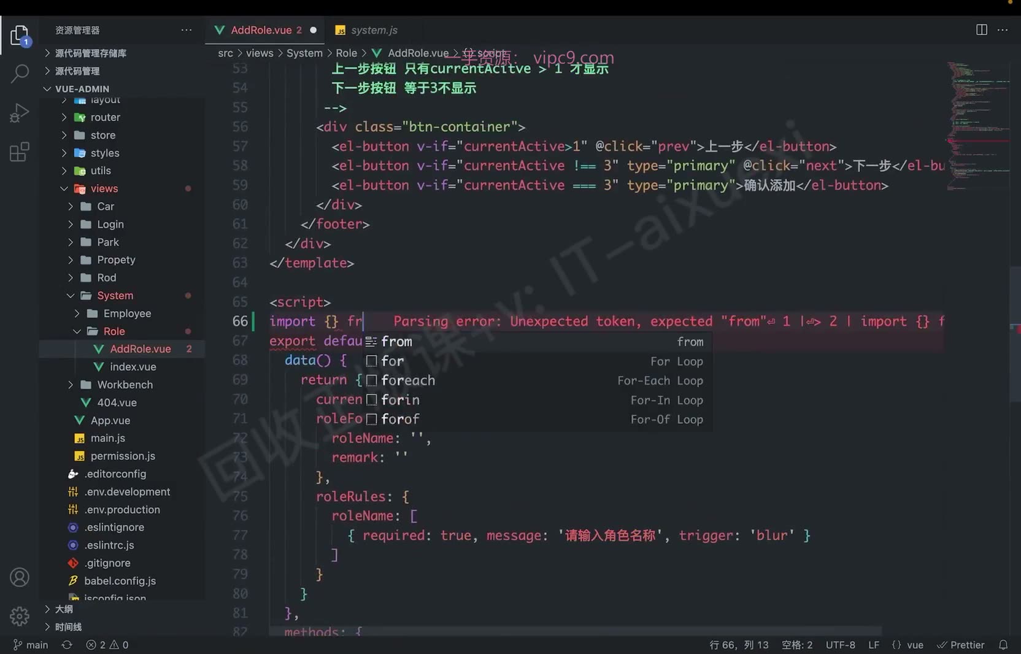Click the Synchronize Changes icon
The height and width of the screenshot is (654, 1021).
click(x=67, y=645)
